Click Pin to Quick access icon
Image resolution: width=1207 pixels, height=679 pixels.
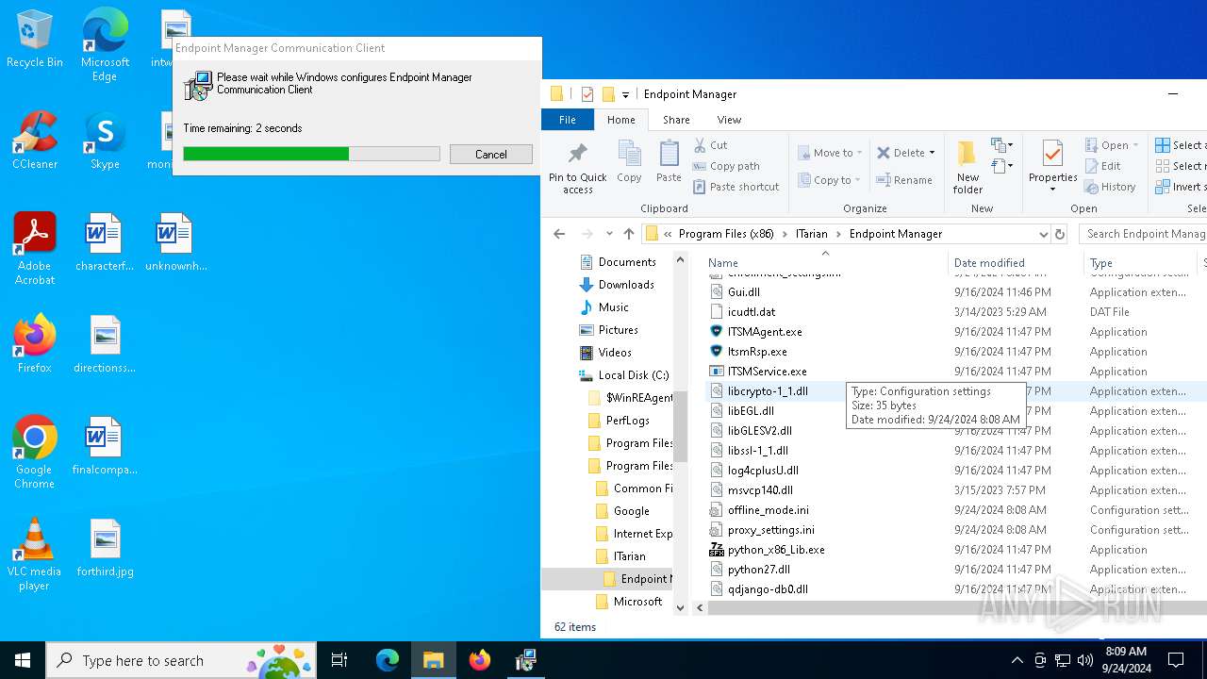click(x=577, y=167)
